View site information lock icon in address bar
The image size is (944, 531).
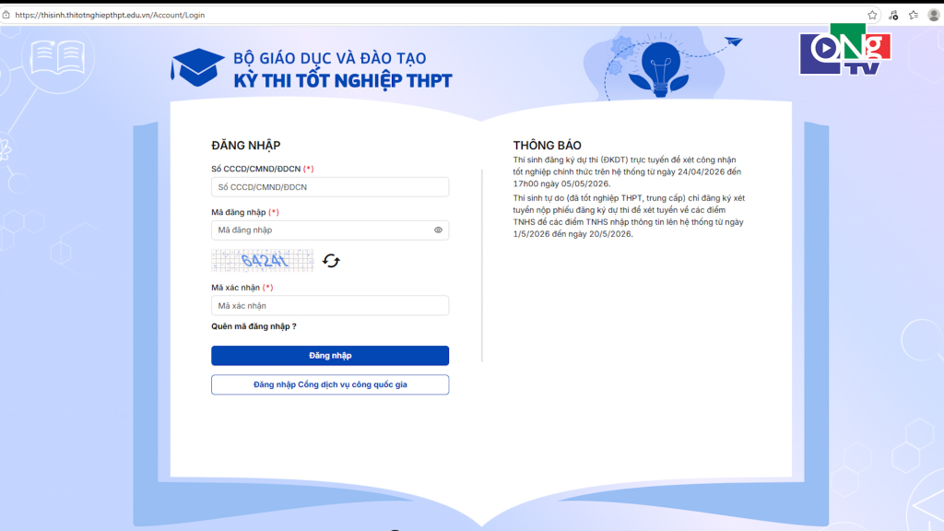point(6,15)
